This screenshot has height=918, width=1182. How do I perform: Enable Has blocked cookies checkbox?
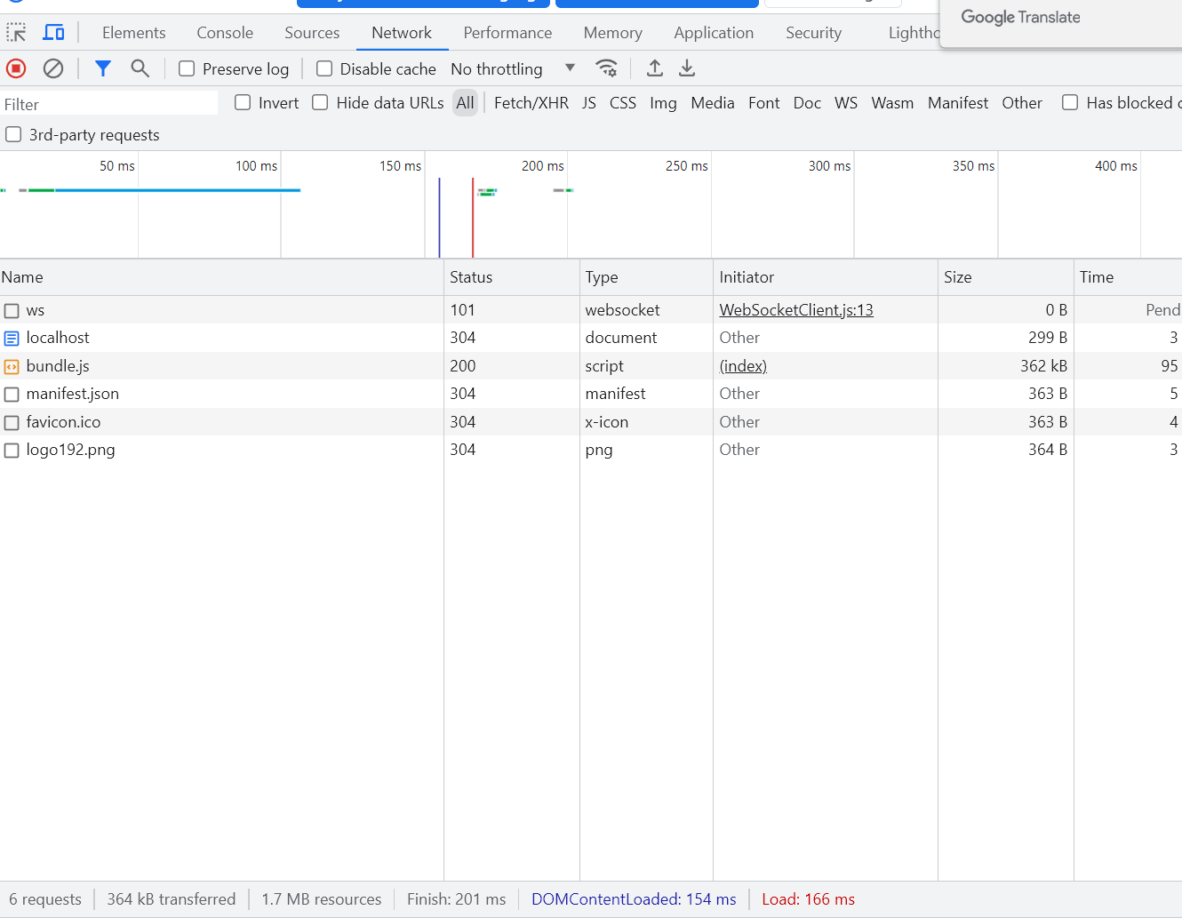pyautogui.click(x=1070, y=102)
